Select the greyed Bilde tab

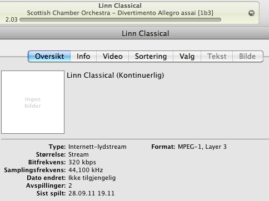(247, 56)
